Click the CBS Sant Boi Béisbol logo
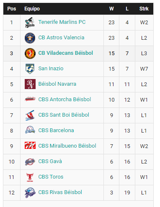 pyautogui.click(x=30, y=115)
